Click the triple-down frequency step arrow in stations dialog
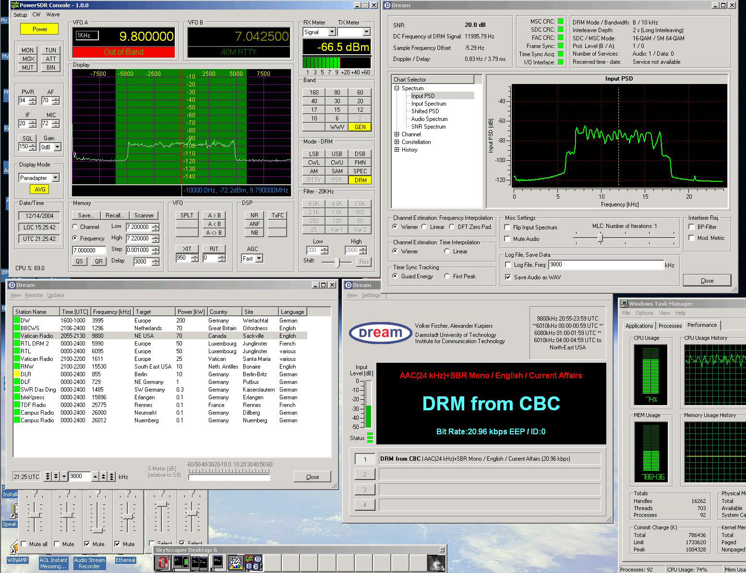 click(x=48, y=477)
